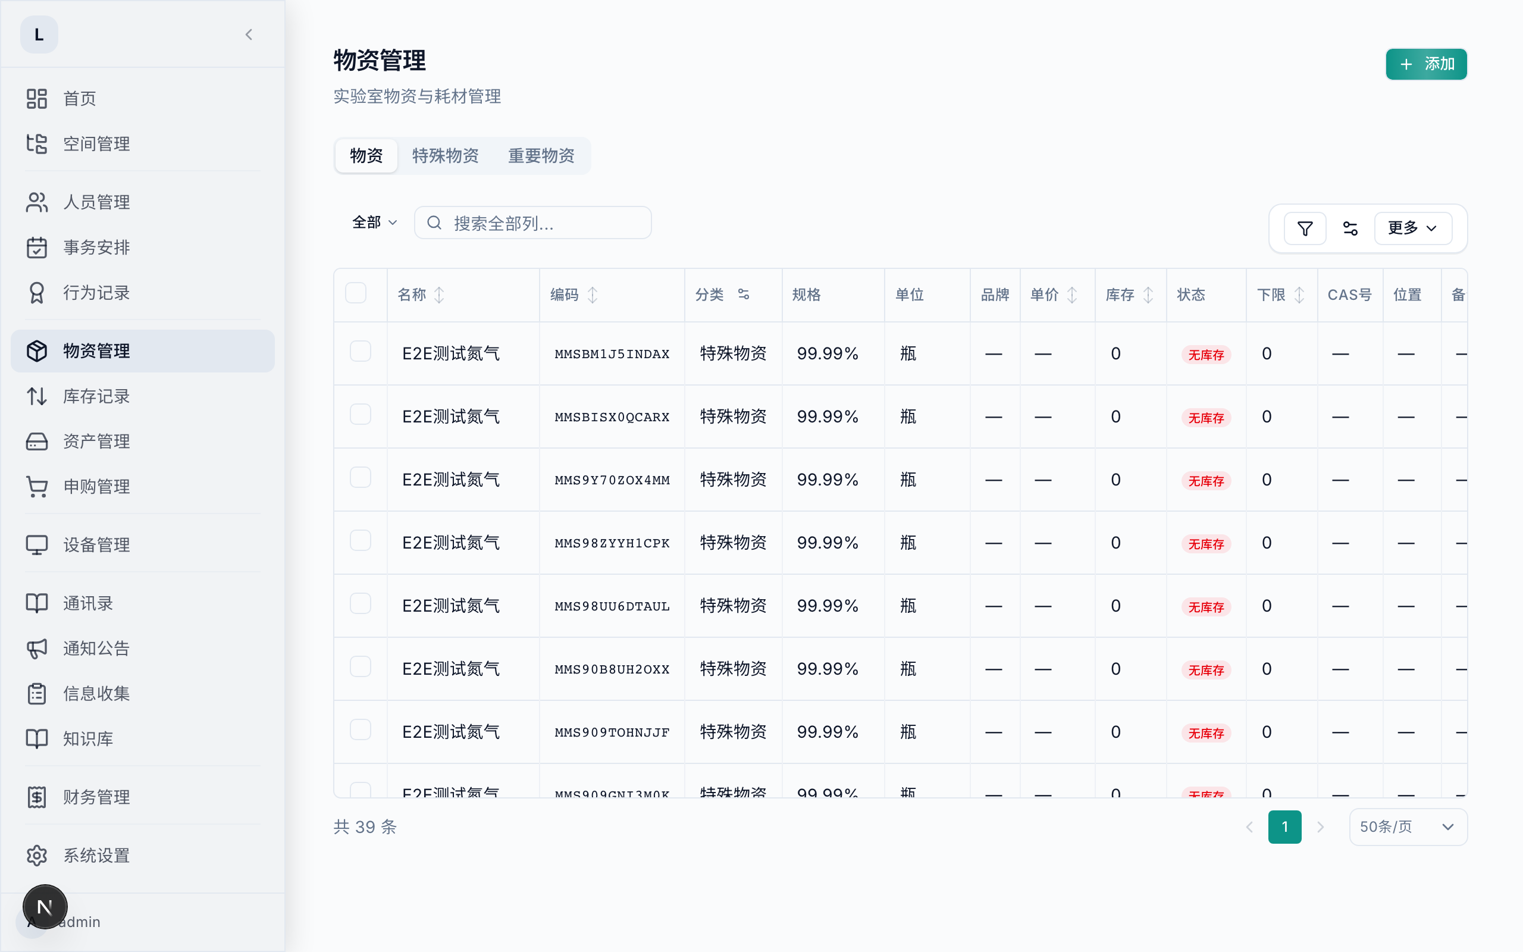
Task: Open the 信息收集 clipboard icon
Action: click(x=36, y=694)
